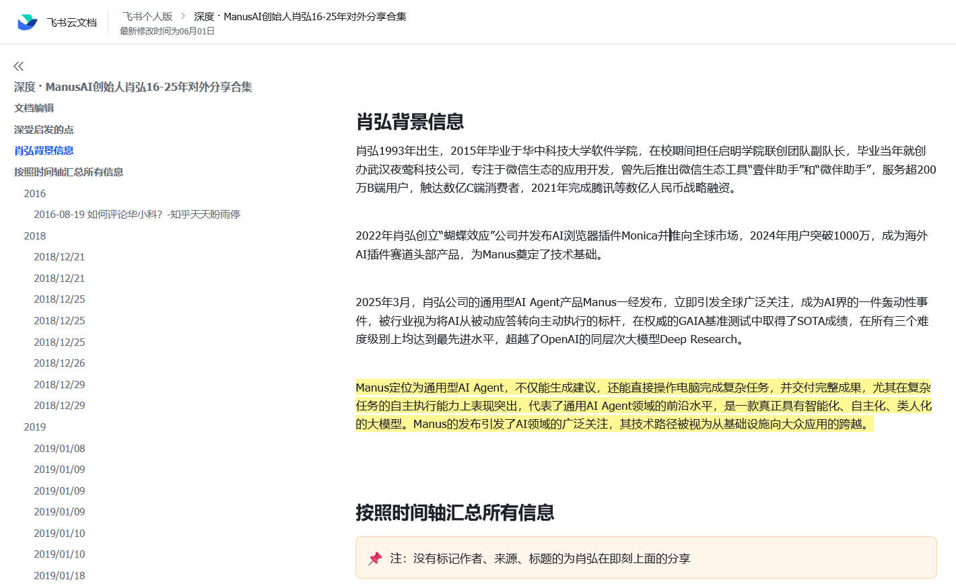Click the note callout text 注：没有标记作者
956x586 pixels.
[x=541, y=558]
